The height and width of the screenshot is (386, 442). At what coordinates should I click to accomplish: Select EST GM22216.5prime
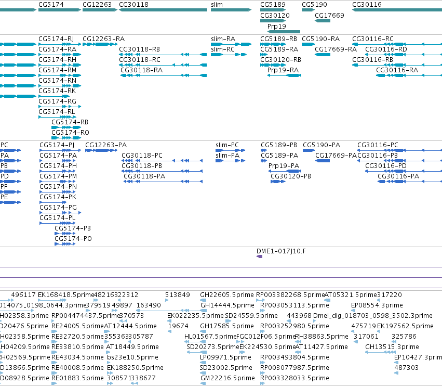pos(227,378)
